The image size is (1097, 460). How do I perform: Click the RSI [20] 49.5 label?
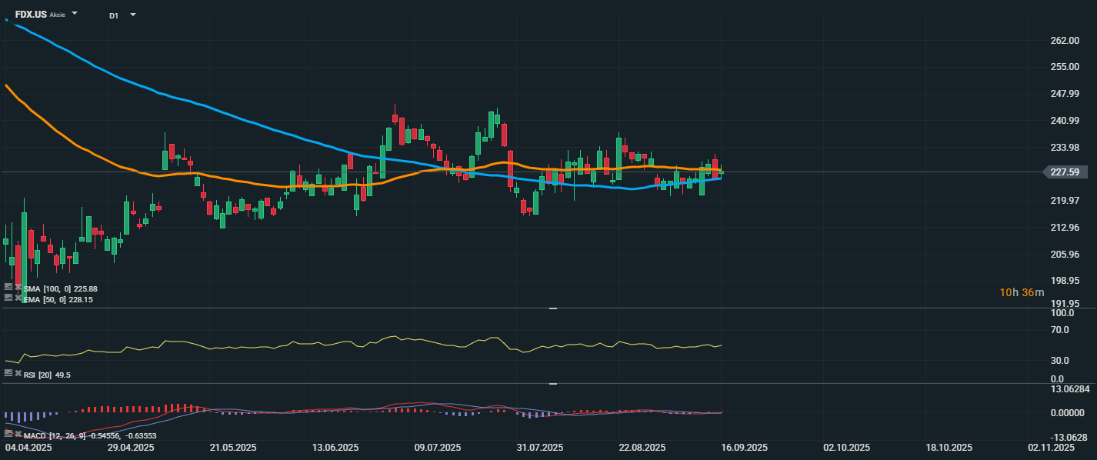tap(47, 375)
